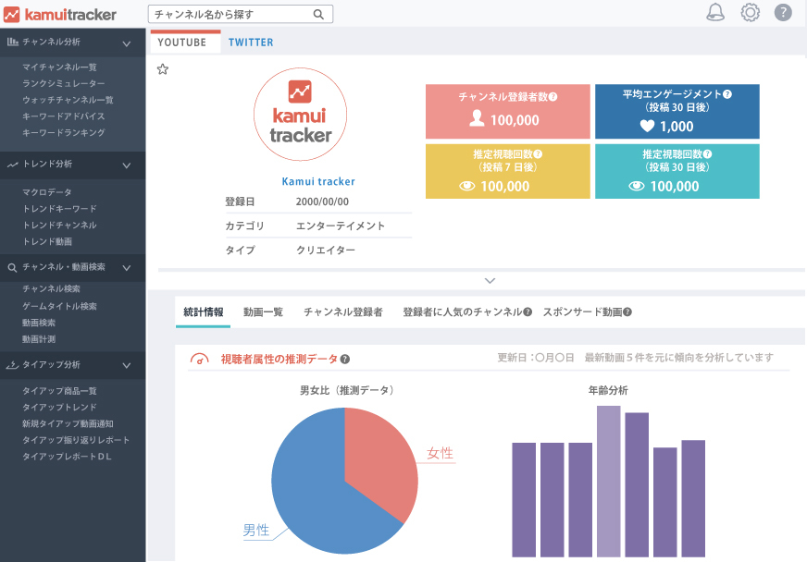Screen dimensions: 807x562
Task: Open キーワードランキング in sidebar
Action: point(64,133)
